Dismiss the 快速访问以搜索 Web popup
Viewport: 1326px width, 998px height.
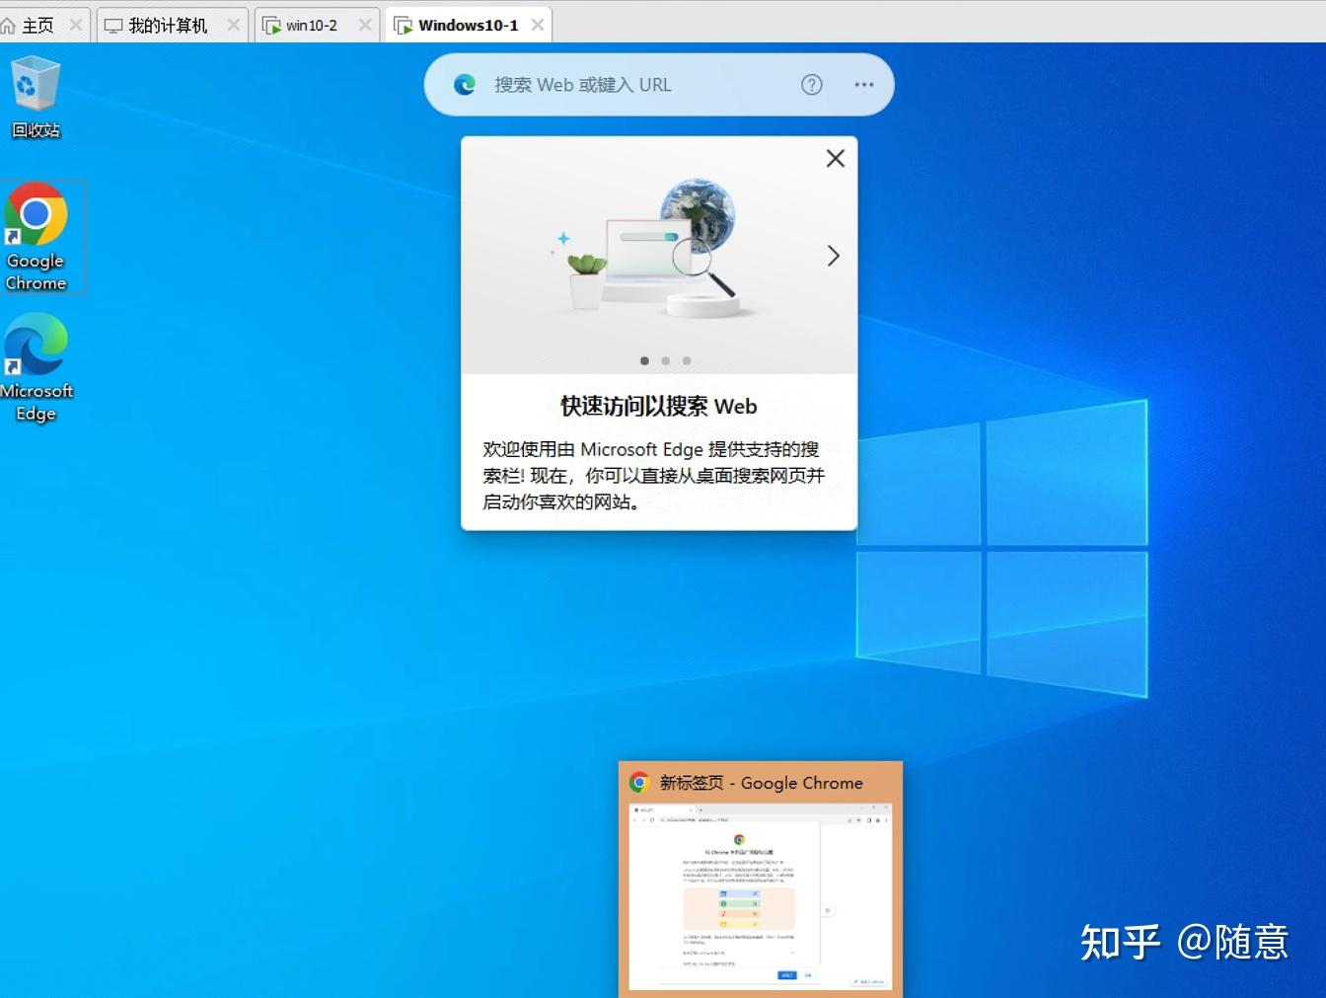835,158
